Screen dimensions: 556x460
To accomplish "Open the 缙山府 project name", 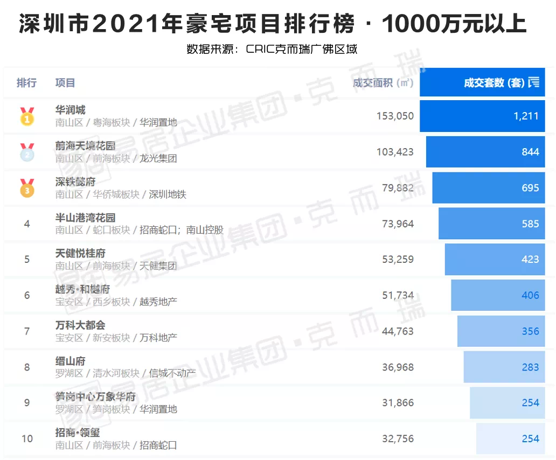I will (70, 361).
